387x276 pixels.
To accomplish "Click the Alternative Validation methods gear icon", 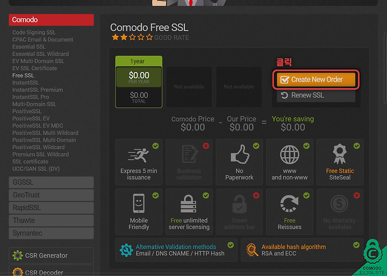I will tap(126, 250).
